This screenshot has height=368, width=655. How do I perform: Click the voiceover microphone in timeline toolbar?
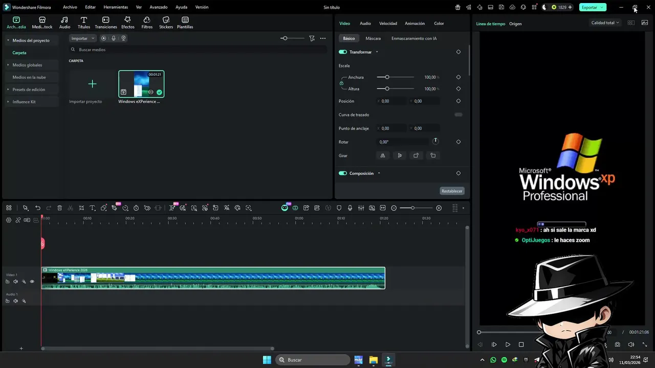pos(350,208)
